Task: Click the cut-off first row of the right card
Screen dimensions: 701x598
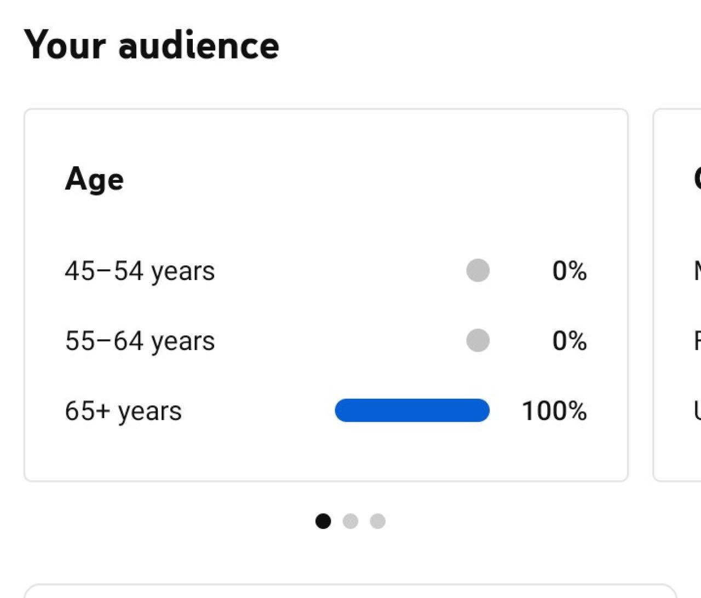Action: pyautogui.click(x=697, y=271)
